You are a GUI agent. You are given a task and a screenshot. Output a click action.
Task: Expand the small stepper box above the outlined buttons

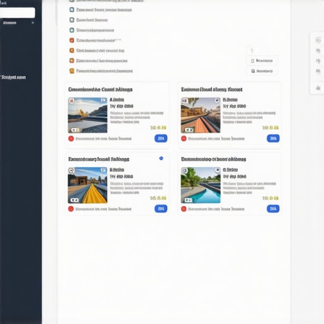click(252, 51)
